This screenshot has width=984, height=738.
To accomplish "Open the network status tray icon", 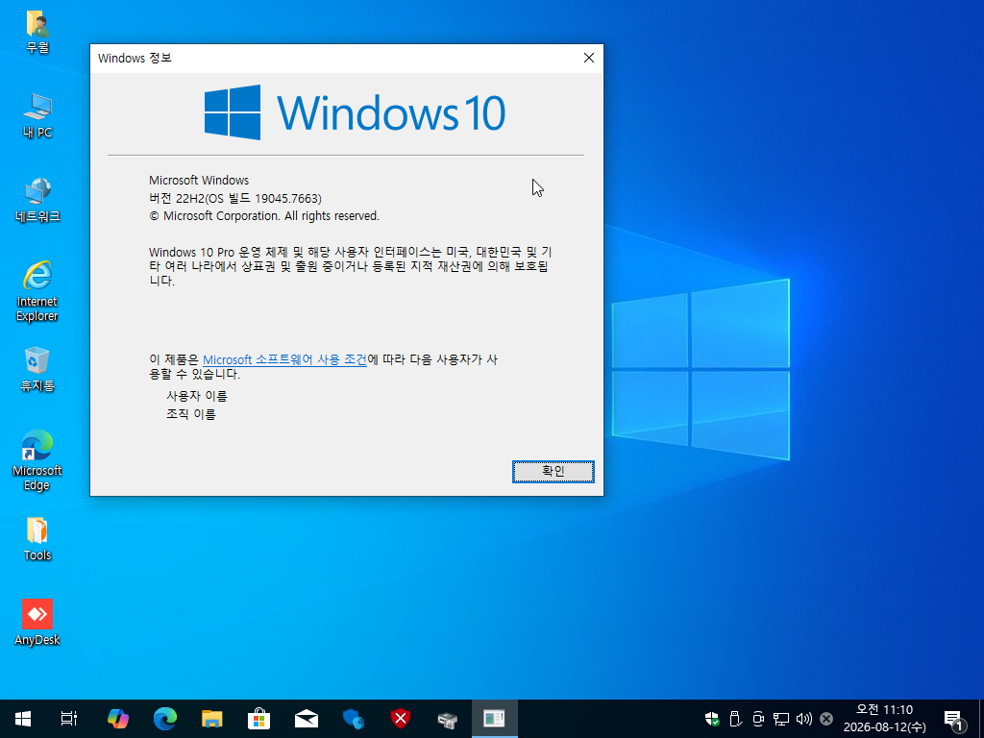I will tap(780, 719).
